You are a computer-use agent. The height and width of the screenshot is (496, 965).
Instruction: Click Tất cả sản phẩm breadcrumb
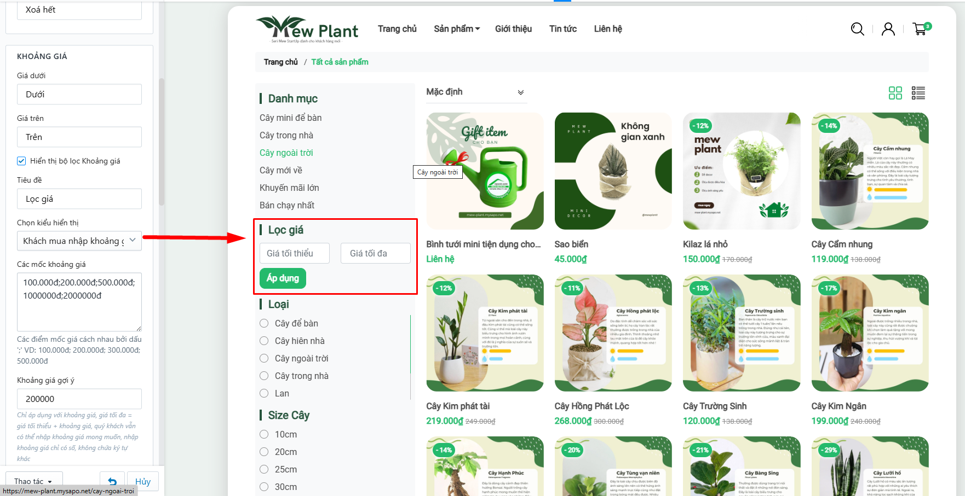340,62
